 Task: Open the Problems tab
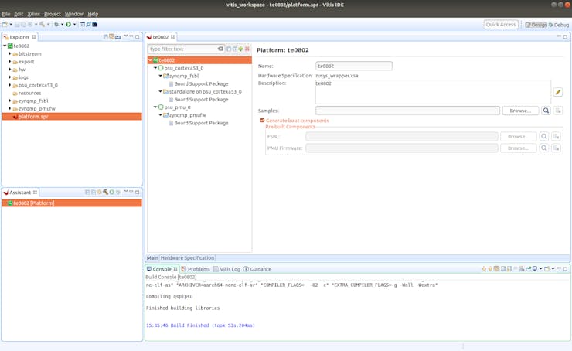pos(199,269)
